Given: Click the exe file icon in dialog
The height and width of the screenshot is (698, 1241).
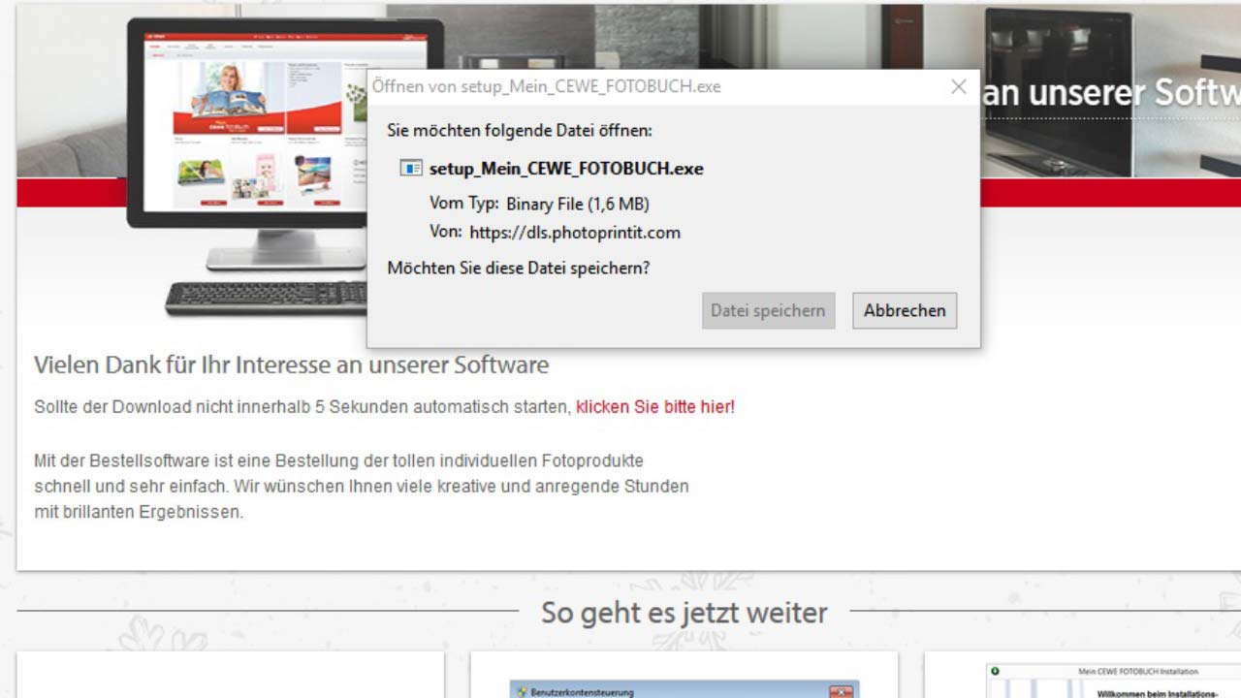Looking at the screenshot, I should 411,169.
